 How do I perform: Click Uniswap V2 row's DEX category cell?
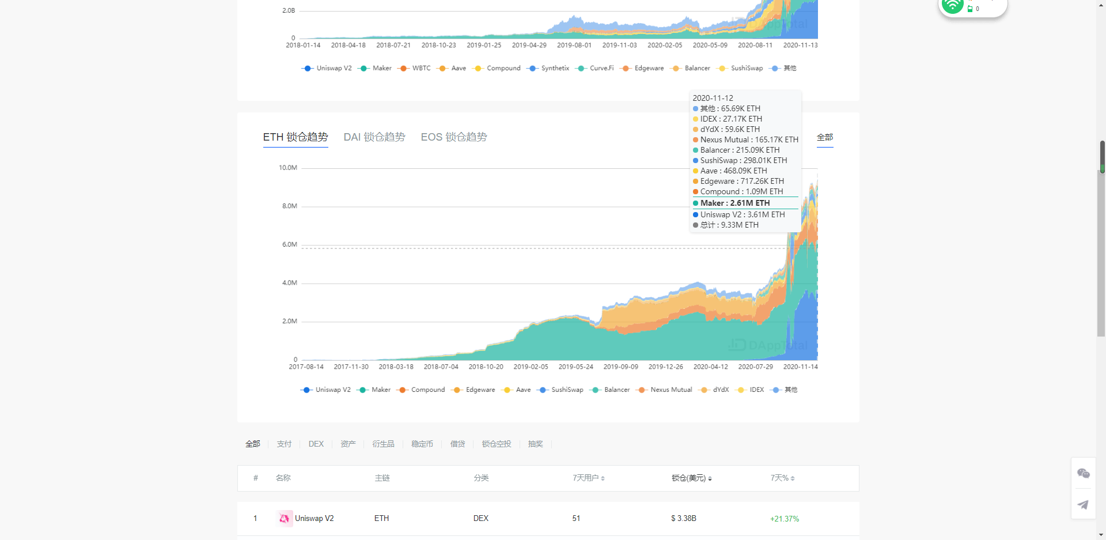tap(481, 519)
